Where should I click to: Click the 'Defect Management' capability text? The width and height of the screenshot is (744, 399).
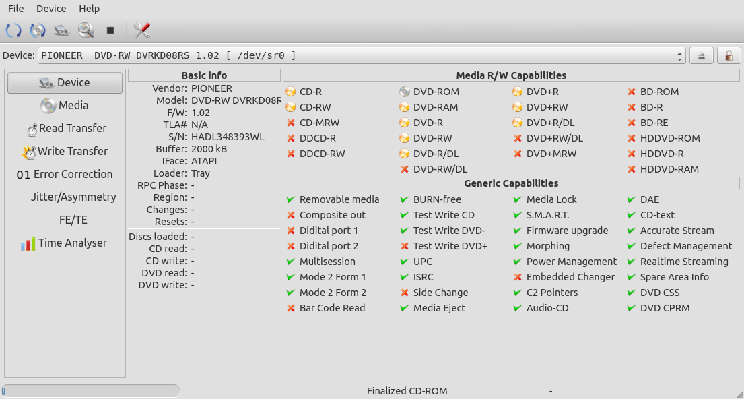tap(686, 246)
